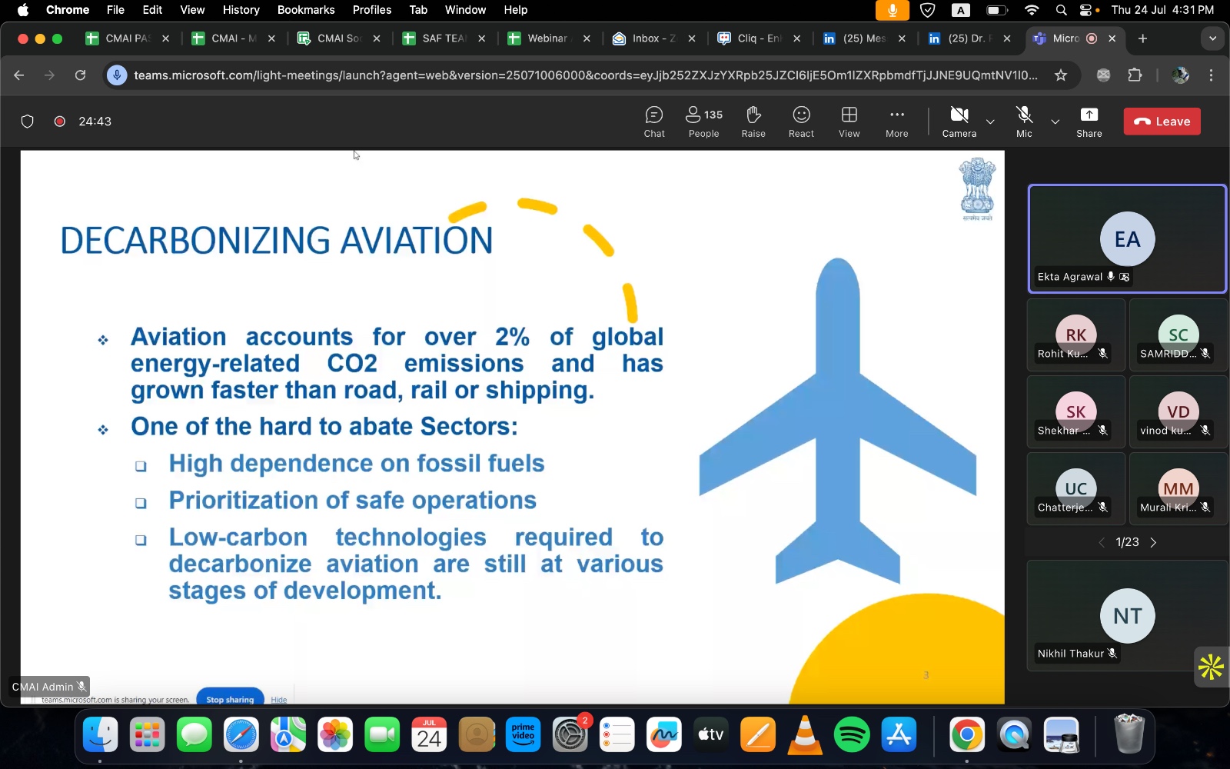1230x769 pixels.
Task: Open the View layout options
Action: pyautogui.click(x=849, y=122)
